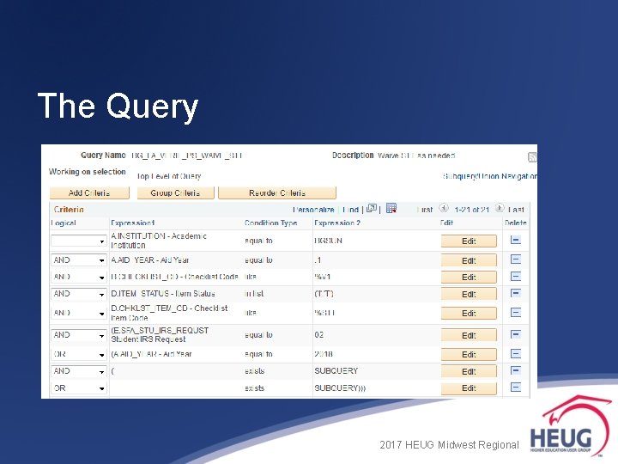The width and height of the screenshot is (618, 464).
Task: Delete the Checklist Item Code row
Action: 516,313
